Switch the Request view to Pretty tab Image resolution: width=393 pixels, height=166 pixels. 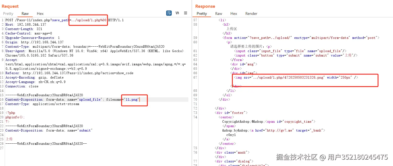[x=8, y=14]
